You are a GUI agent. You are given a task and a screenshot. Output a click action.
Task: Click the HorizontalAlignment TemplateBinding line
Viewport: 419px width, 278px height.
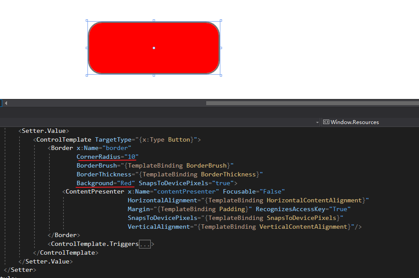click(248, 201)
